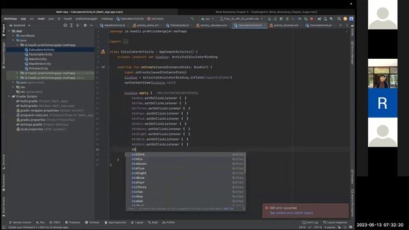The image size is (409, 230).
Task: Click the Expand All icon in Project panel
Action: point(71,26)
